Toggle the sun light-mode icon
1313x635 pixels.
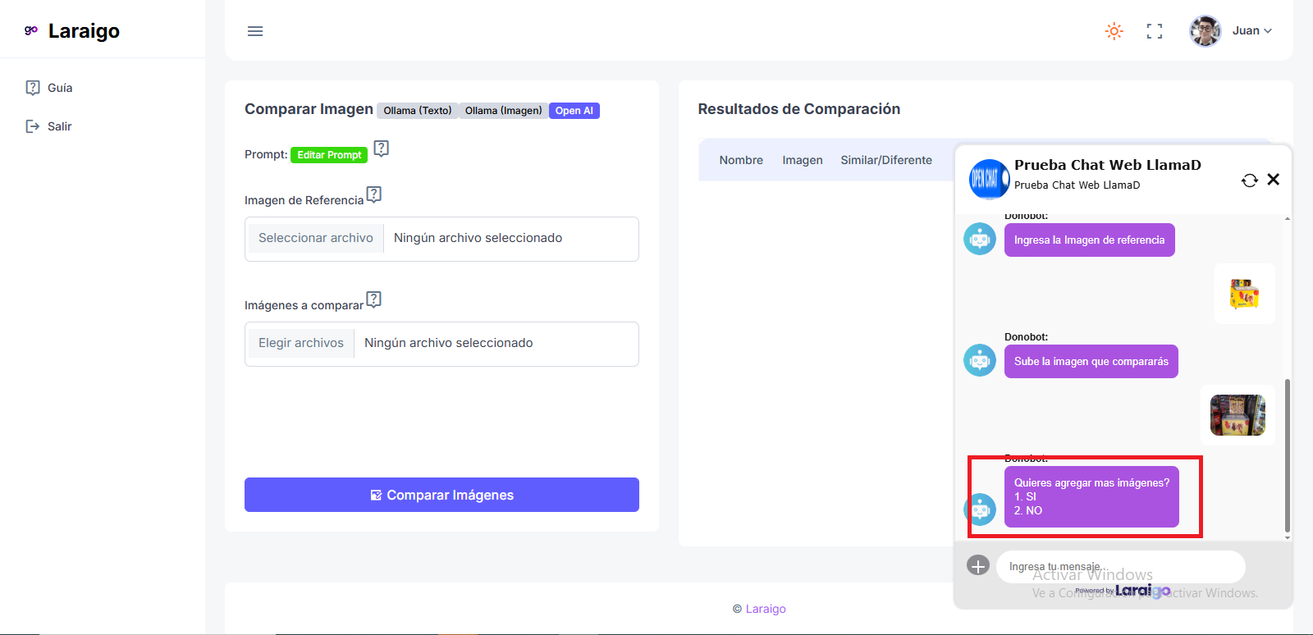click(x=1114, y=31)
